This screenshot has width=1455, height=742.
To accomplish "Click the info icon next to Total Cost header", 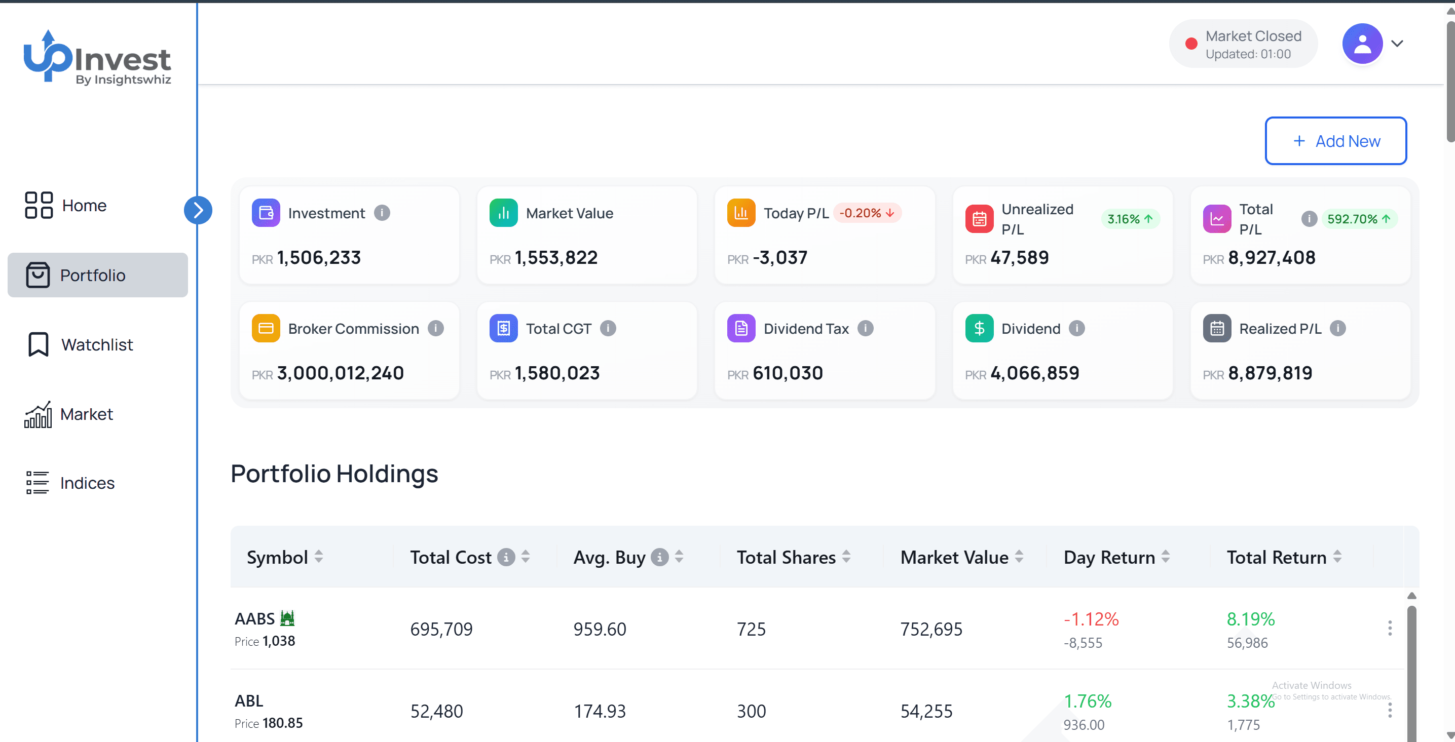I will 506,557.
